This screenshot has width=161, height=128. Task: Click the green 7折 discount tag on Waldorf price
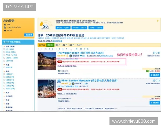point(148,71)
